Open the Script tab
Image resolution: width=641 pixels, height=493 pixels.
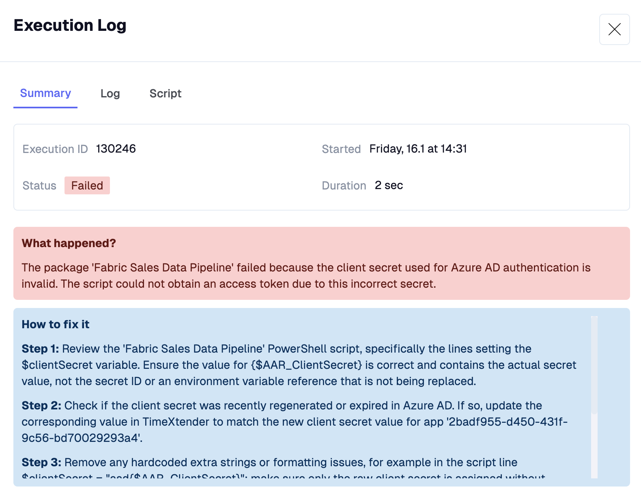click(x=165, y=94)
